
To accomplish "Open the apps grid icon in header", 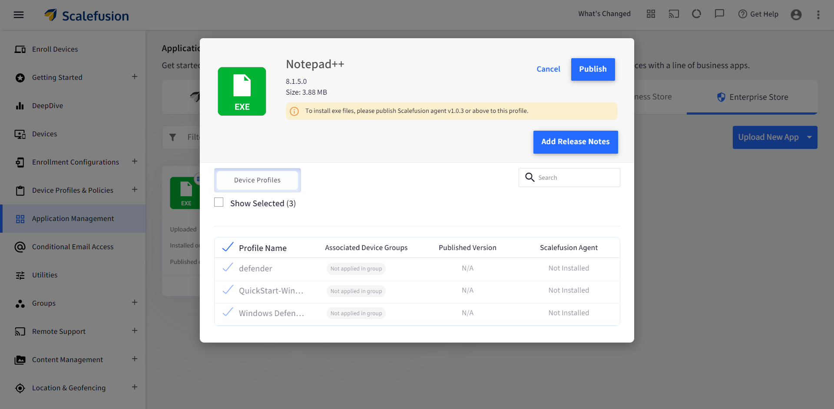I will pyautogui.click(x=651, y=14).
